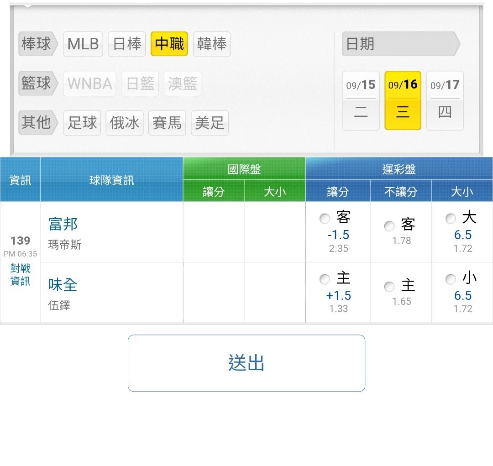Select the 美足 category
Screen dimensions: 493x466
pos(210,123)
